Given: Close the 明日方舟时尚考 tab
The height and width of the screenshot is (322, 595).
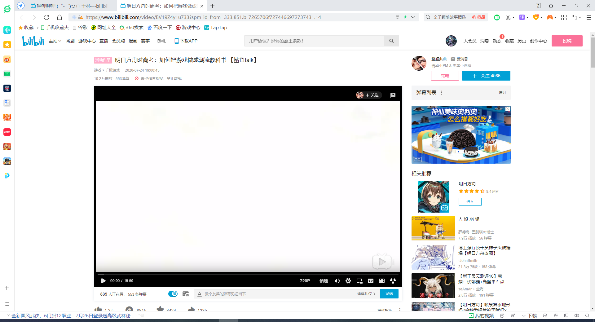Looking at the screenshot, I should 202,6.
